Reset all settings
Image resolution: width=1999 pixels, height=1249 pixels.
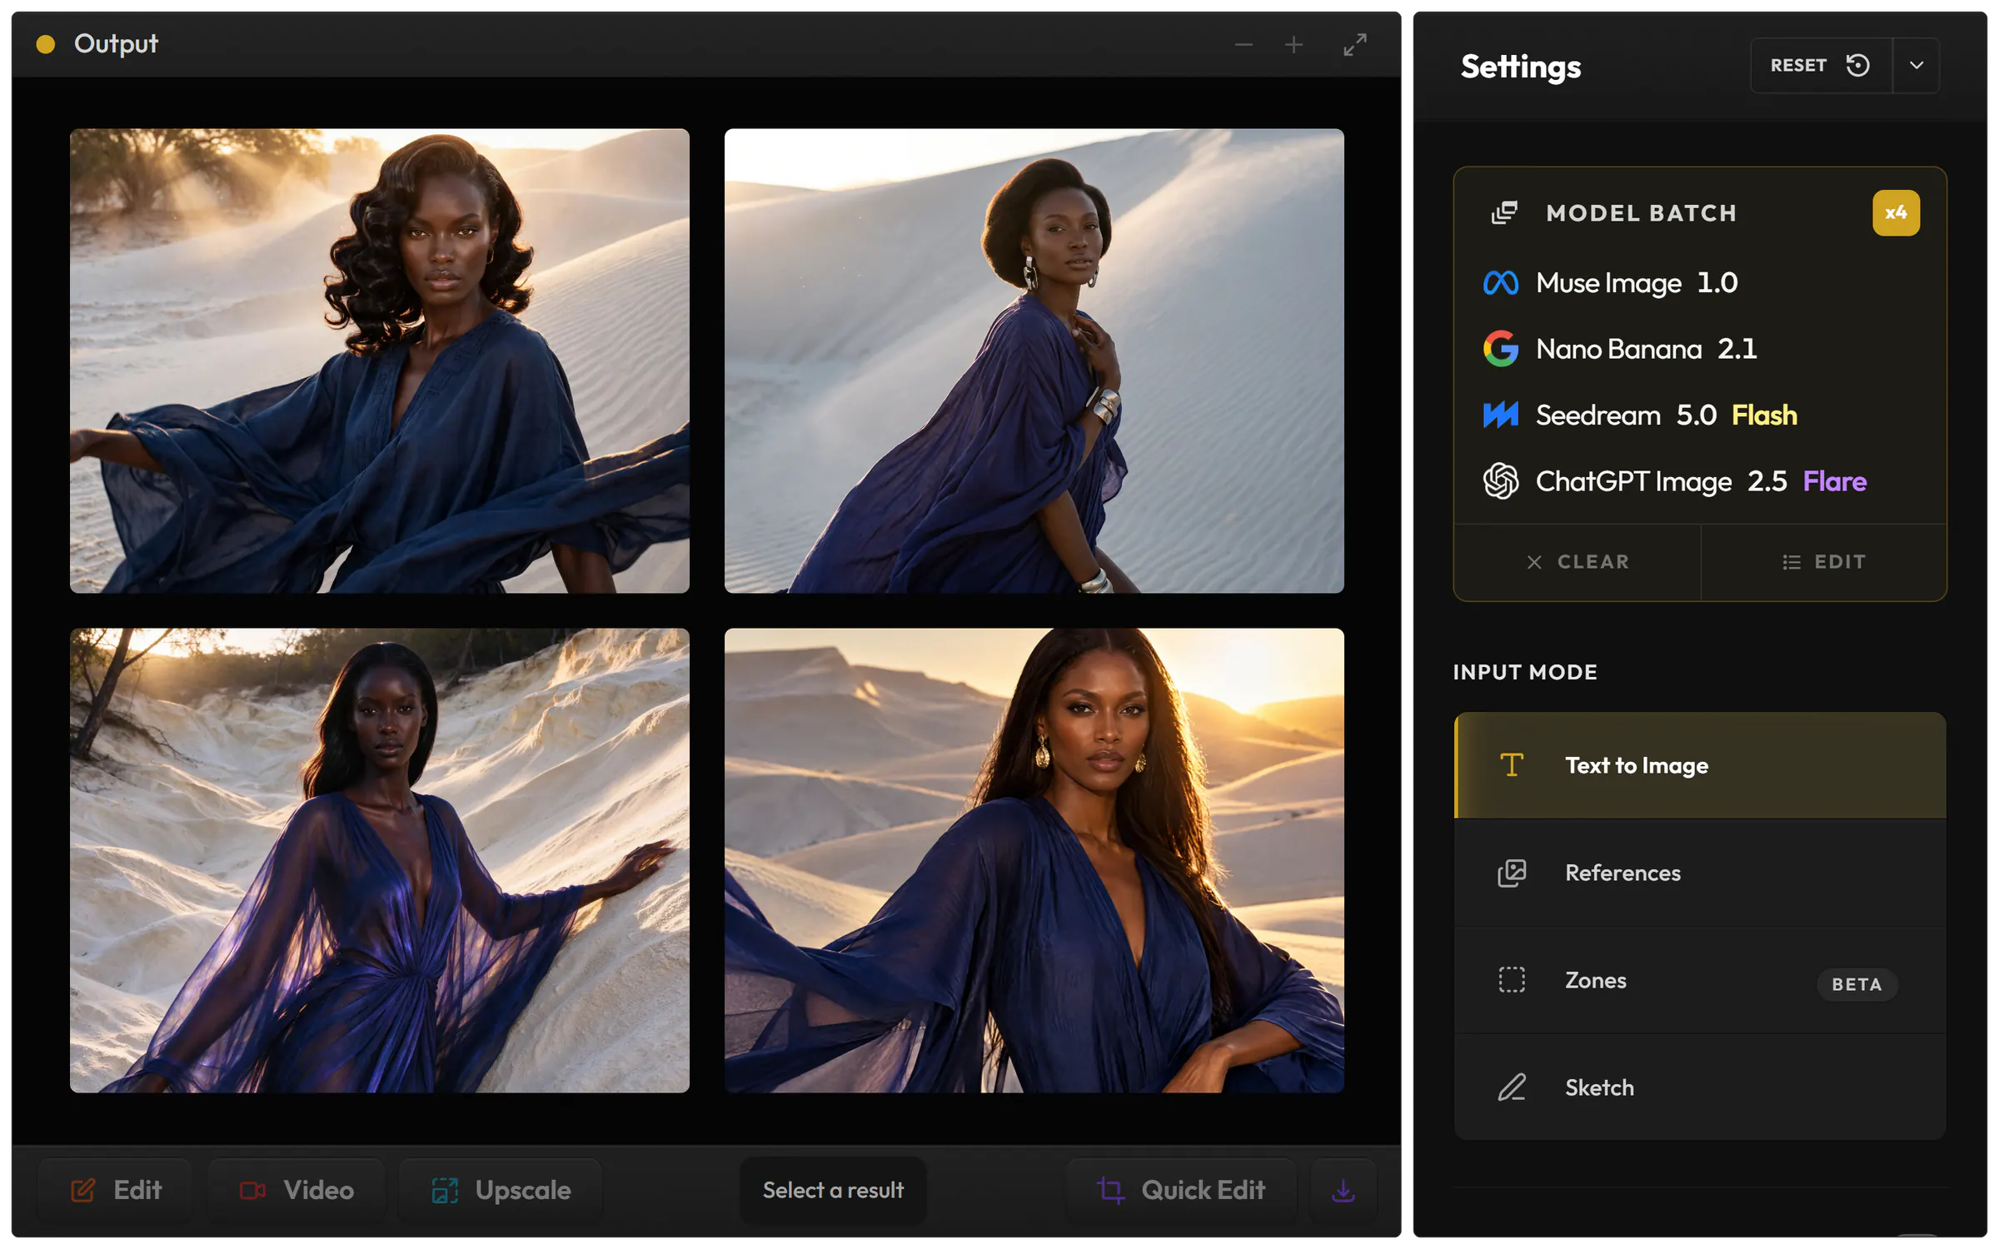tap(1821, 65)
